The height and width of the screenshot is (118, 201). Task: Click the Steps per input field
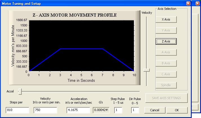tap(17, 110)
